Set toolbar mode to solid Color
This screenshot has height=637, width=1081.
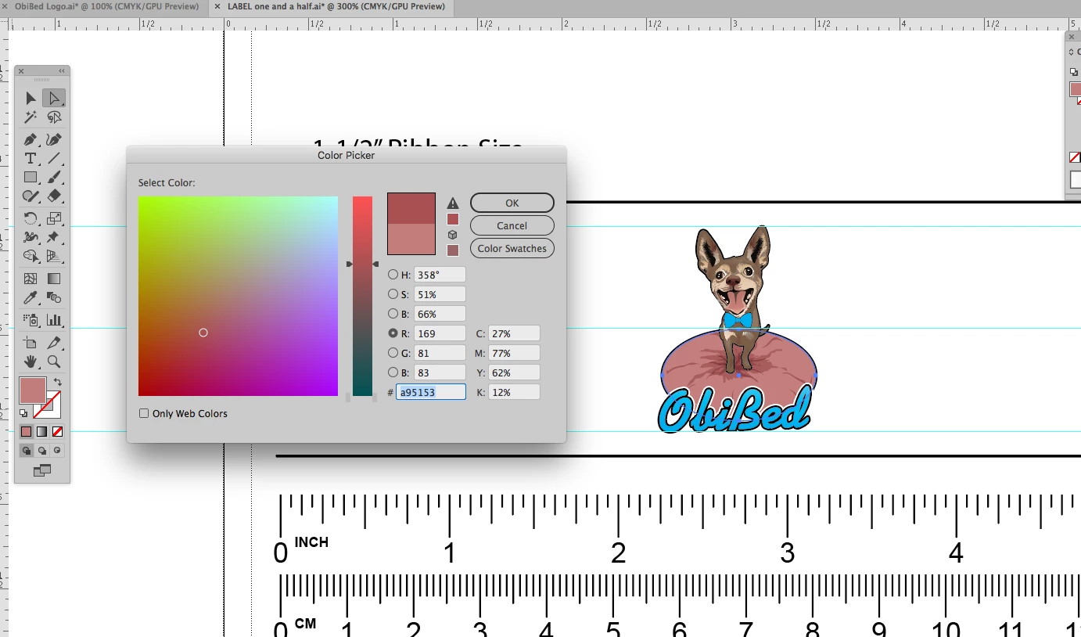[x=26, y=432]
